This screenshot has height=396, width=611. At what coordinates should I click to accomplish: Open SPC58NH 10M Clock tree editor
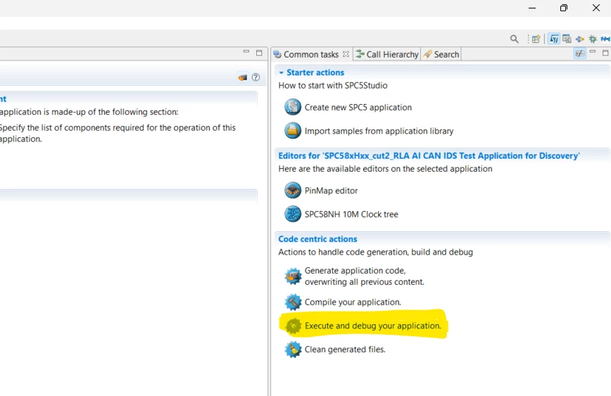pyautogui.click(x=351, y=215)
